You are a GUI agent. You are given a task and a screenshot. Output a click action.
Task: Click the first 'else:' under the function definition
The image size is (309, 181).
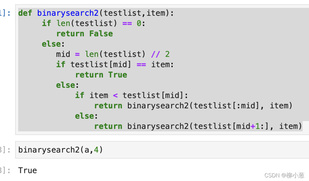(x=53, y=44)
